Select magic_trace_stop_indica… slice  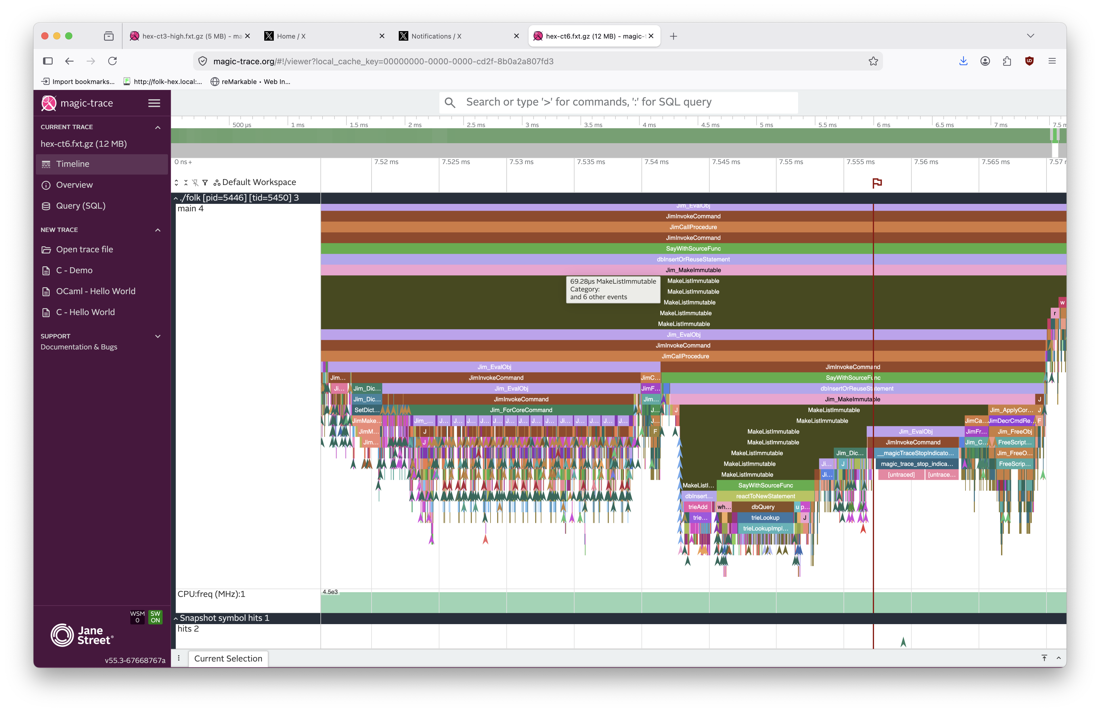pos(917,464)
